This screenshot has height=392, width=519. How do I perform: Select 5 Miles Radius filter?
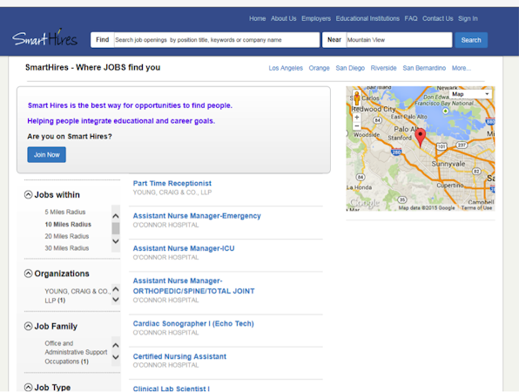pyautogui.click(x=65, y=212)
